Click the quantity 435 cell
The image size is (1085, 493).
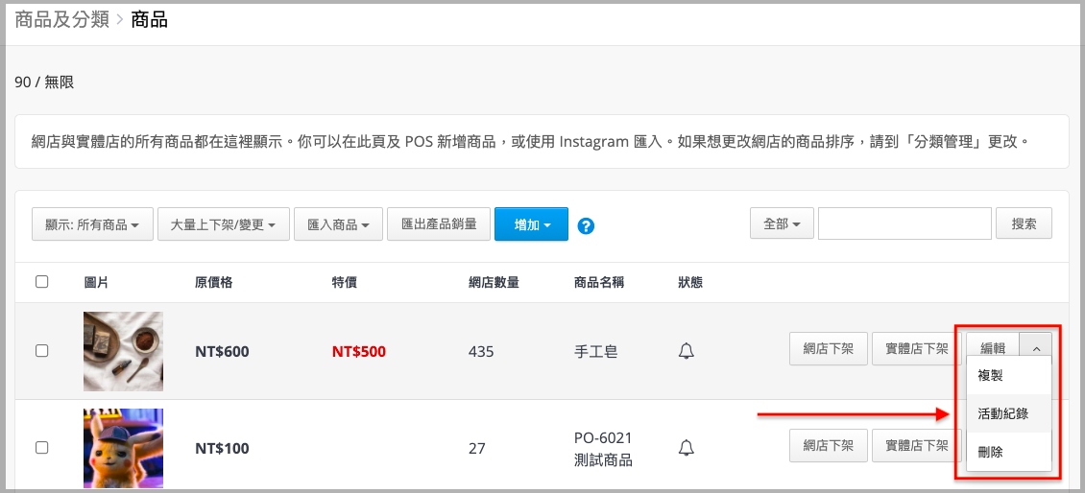point(481,351)
